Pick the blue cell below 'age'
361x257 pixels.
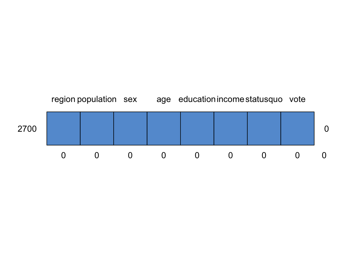coord(164,128)
